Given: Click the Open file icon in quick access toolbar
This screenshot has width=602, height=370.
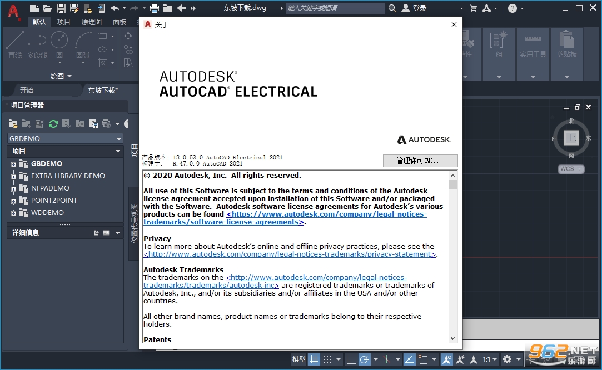Looking at the screenshot, I should click(x=48, y=8).
